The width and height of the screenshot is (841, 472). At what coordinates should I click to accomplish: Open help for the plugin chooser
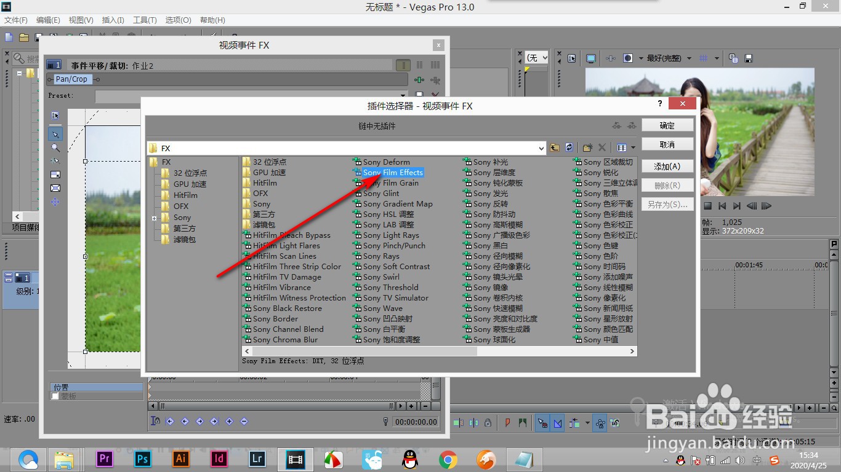coord(660,104)
